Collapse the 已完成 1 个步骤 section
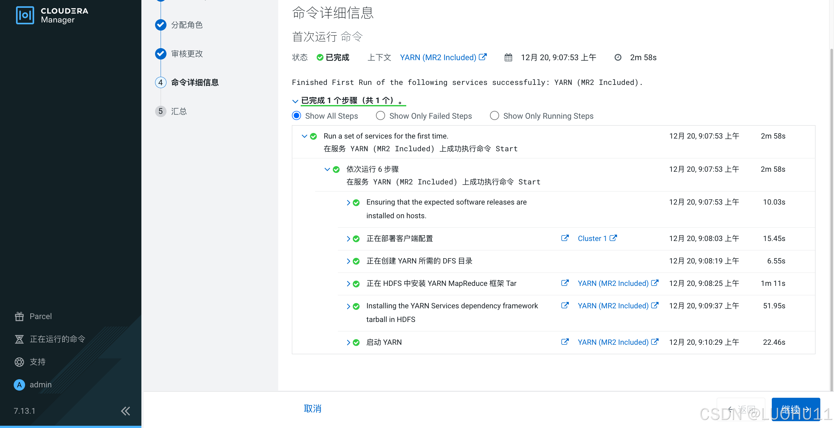This screenshot has height=428, width=834. pyautogui.click(x=295, y=101)
